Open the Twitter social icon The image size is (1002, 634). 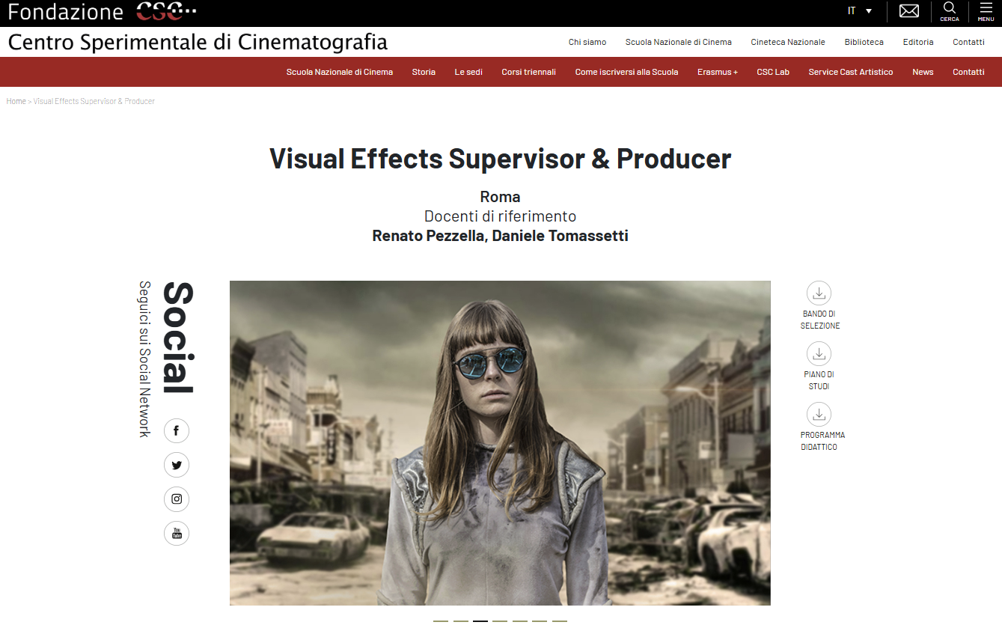pos(177,465)
